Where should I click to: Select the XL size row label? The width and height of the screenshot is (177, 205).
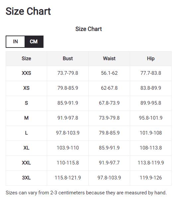(x=26, y=148)
